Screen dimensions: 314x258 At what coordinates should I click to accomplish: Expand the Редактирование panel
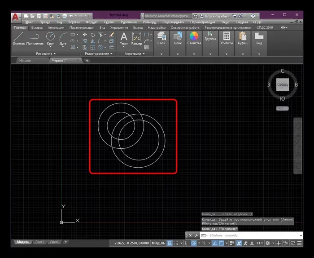pos(99,53)
